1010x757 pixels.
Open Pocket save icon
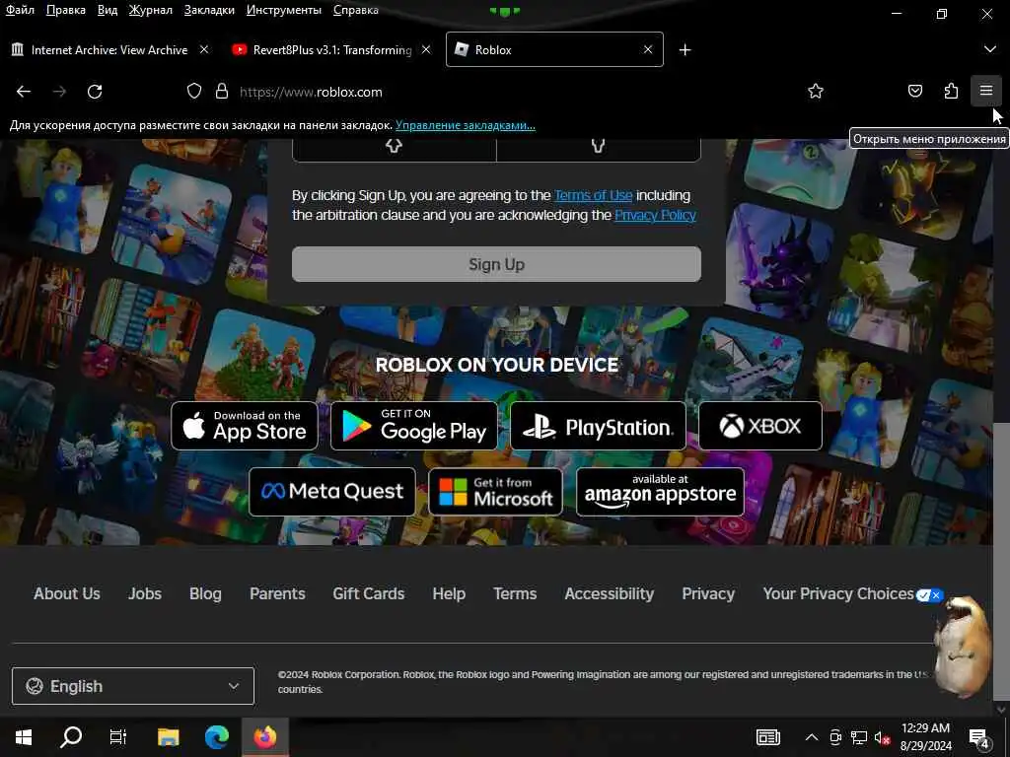[914, 92]
